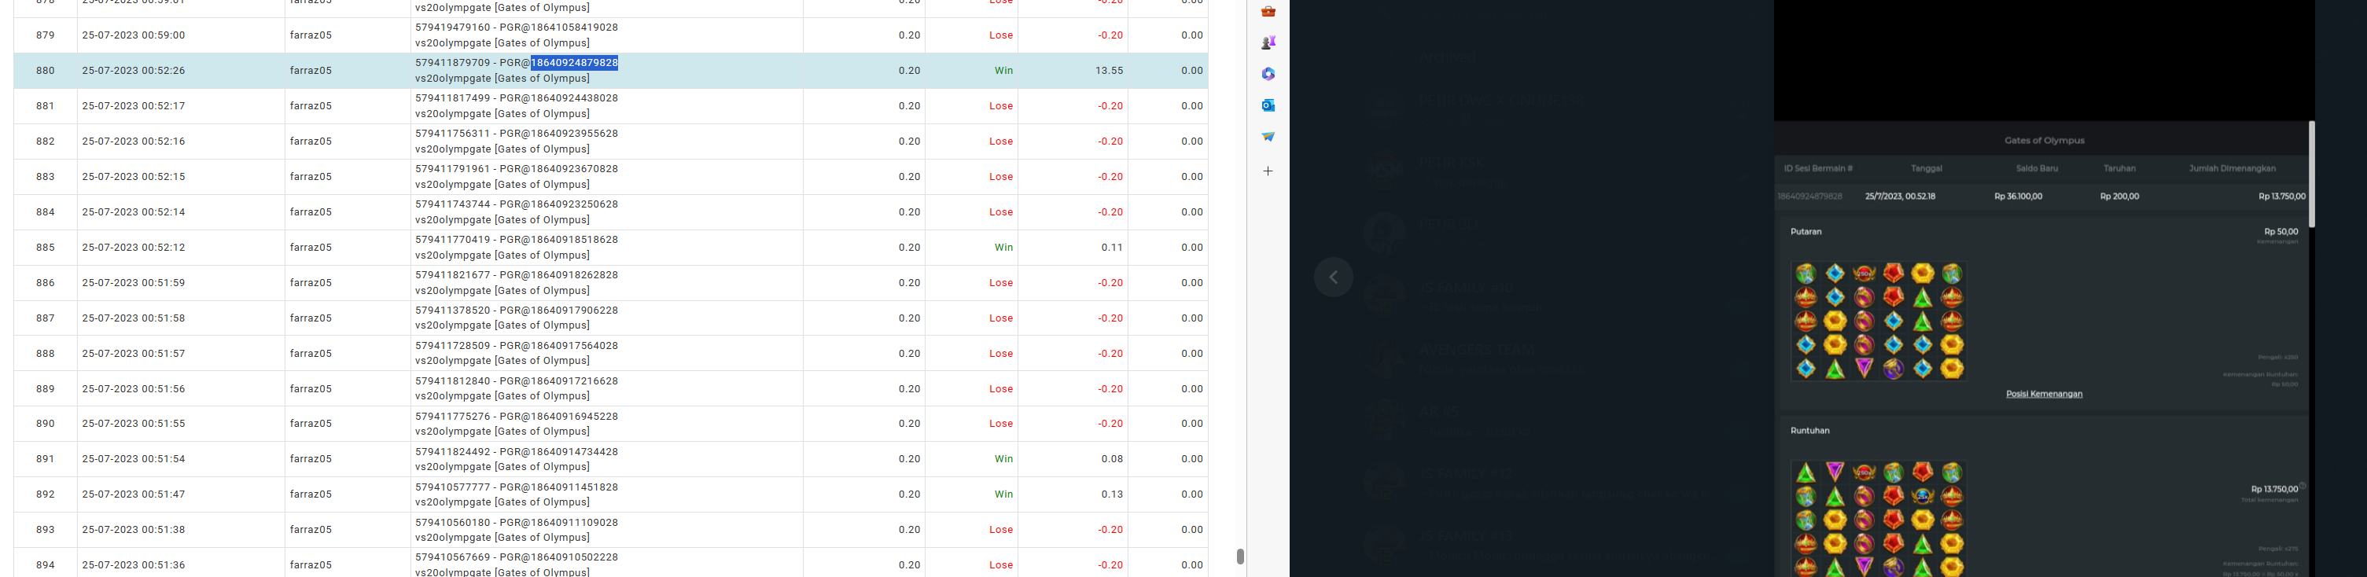Go back with the round left-arrow button
This screenshot has width=2367, height=577.
point(1333,277)
